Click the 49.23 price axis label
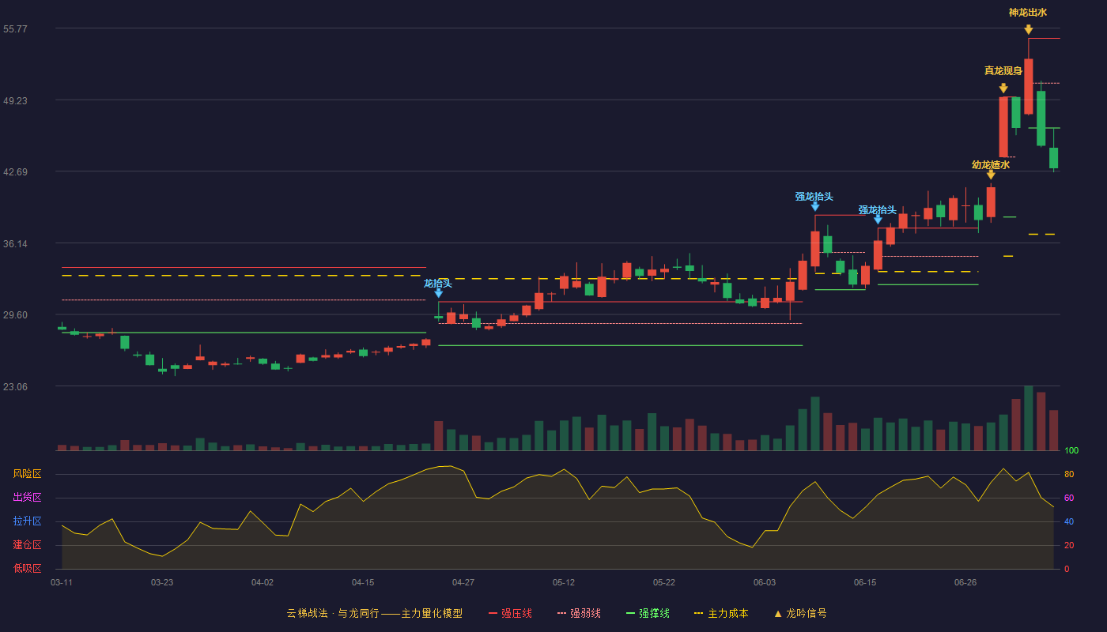The height and width of the screenshot is (632, 1107). (15, 100)
